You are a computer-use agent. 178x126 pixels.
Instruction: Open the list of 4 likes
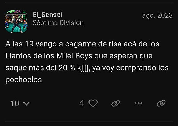(82, 103)
